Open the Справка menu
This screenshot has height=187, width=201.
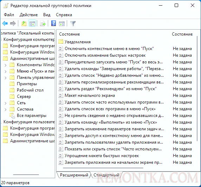pyautogui.click(x=64, y=15)
